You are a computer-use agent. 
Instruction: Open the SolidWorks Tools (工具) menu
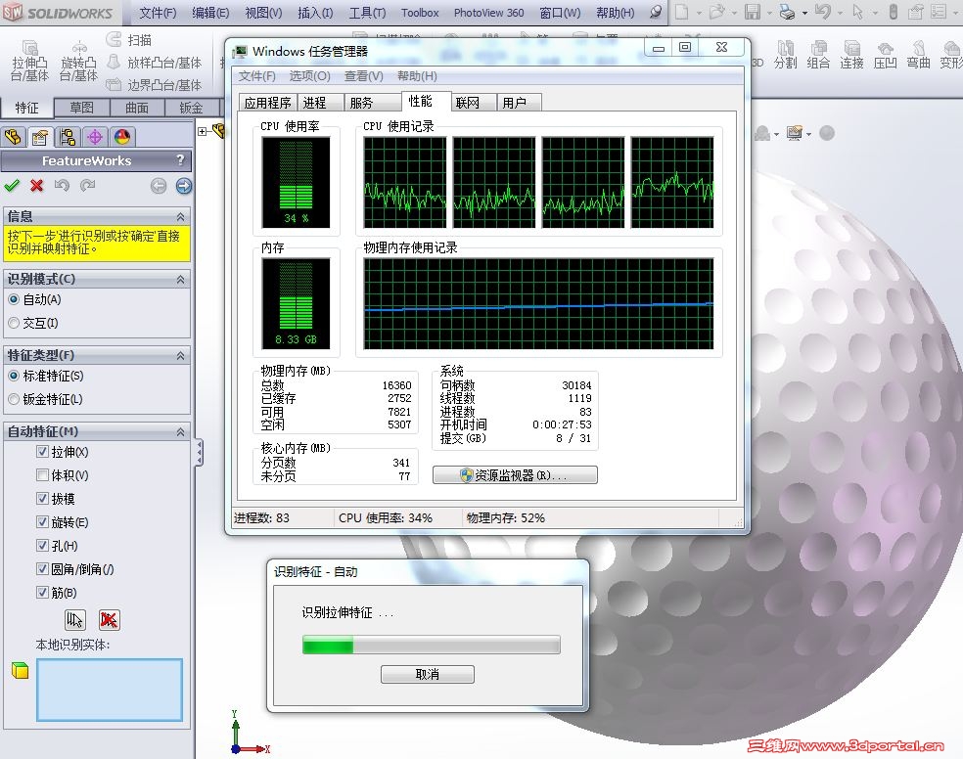coord(367,13)
